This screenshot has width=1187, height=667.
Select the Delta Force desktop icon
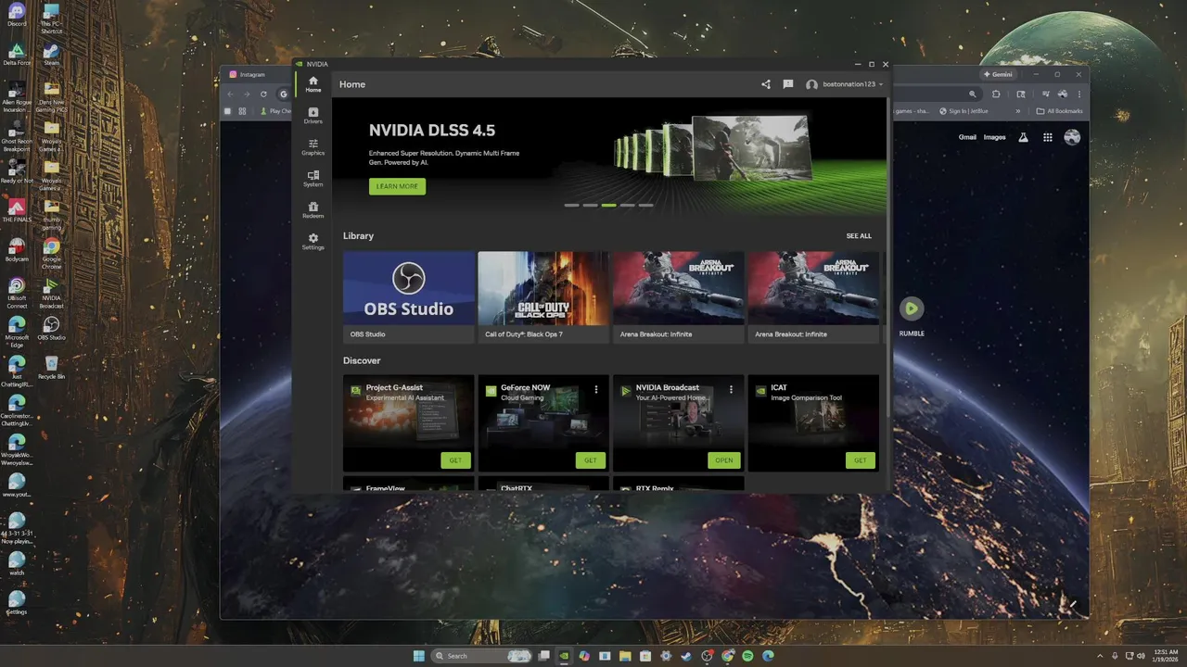point(17,54)
